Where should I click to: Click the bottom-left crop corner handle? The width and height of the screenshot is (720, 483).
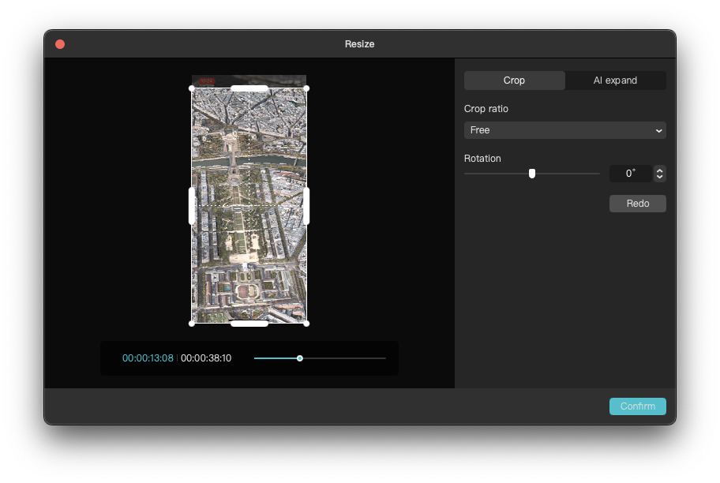click(192, 324)
